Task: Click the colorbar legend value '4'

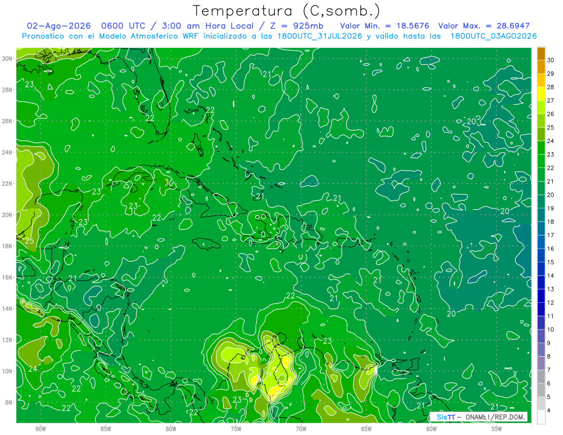Action: click(x=549, y=410)
